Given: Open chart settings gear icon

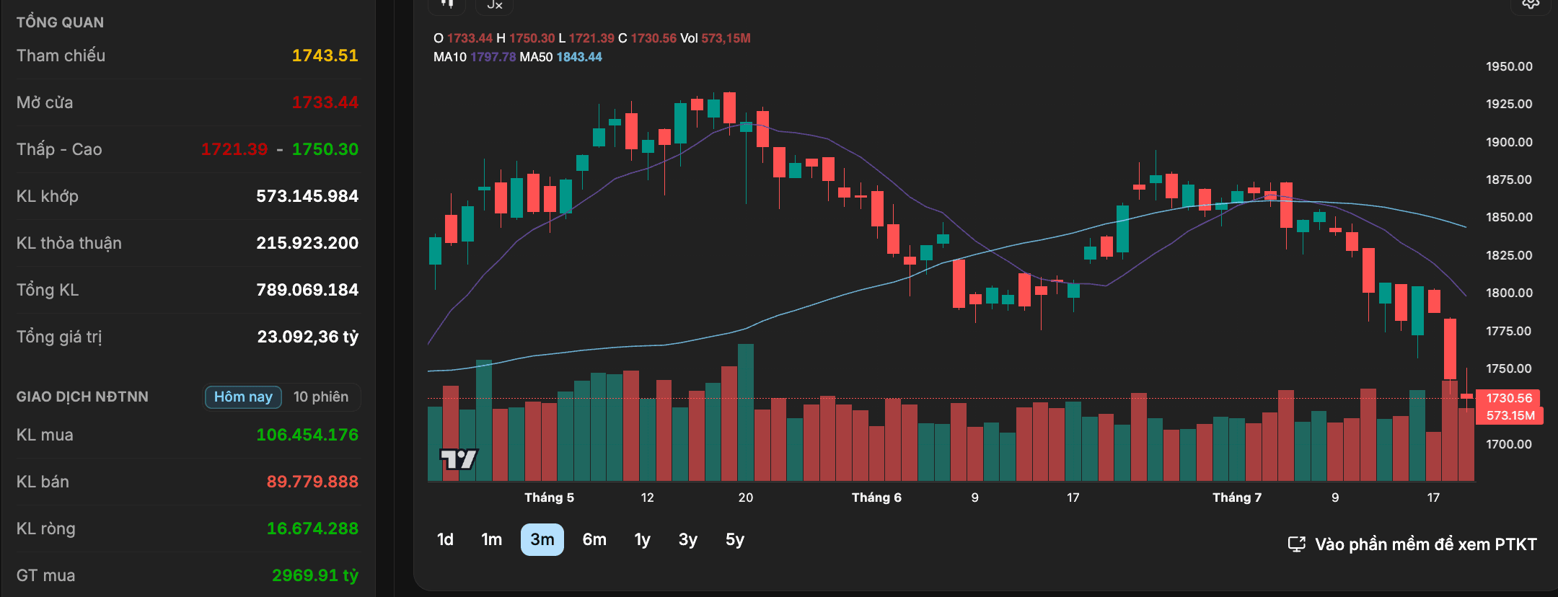Looking at the screenshot, I should click(1531, 4).
